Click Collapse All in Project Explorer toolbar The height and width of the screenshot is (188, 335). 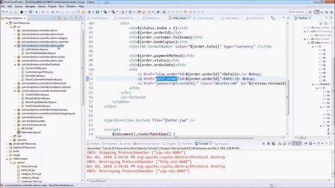[x=54, y=18]
